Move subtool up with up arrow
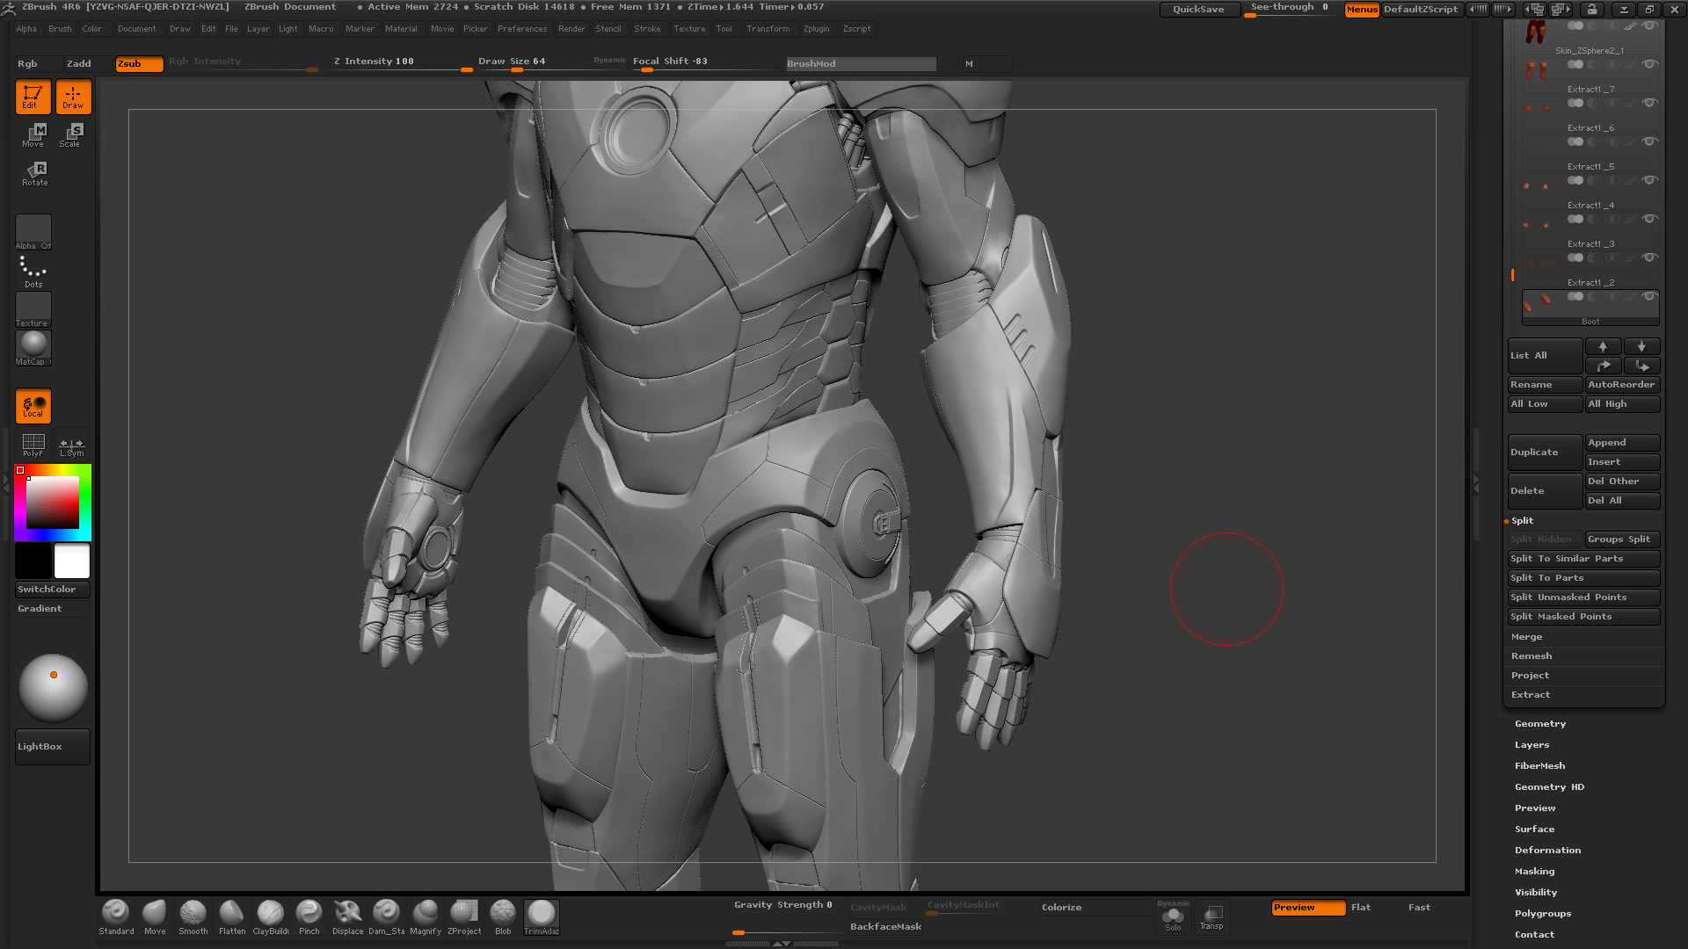Image resolution: width=1688 pixels, height=949 pixels. pyautogui.click(x=1603, y=346)
